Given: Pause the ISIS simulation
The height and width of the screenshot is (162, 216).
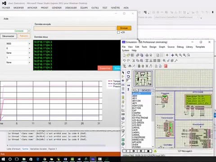Looking at the screenshot, I should (141, 151).
